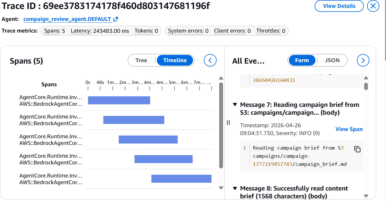Copy the Message 7 body text
Image resolution: width=386 pixels, height=203 pixels.
pos(357,149)
